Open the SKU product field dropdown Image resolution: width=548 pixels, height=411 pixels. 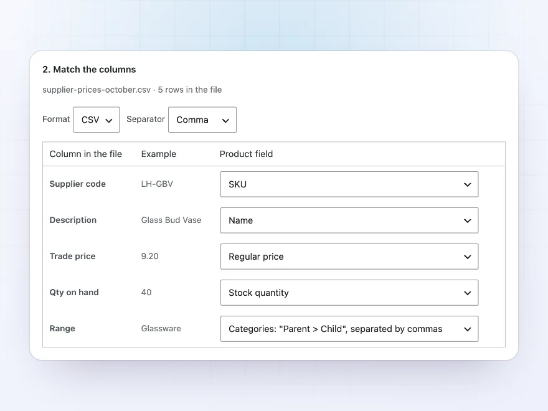(x=349, y=184)
